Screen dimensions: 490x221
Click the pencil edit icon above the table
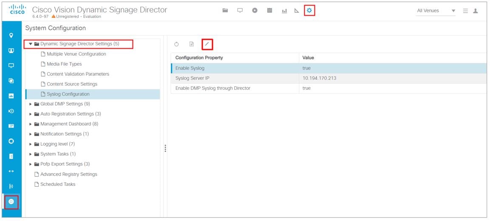[207, 44]
